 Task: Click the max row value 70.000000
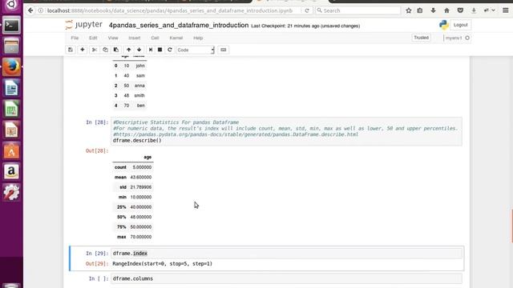141,237
